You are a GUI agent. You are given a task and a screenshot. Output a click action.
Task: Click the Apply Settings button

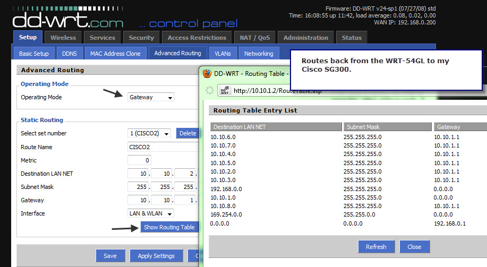[156, 256]
